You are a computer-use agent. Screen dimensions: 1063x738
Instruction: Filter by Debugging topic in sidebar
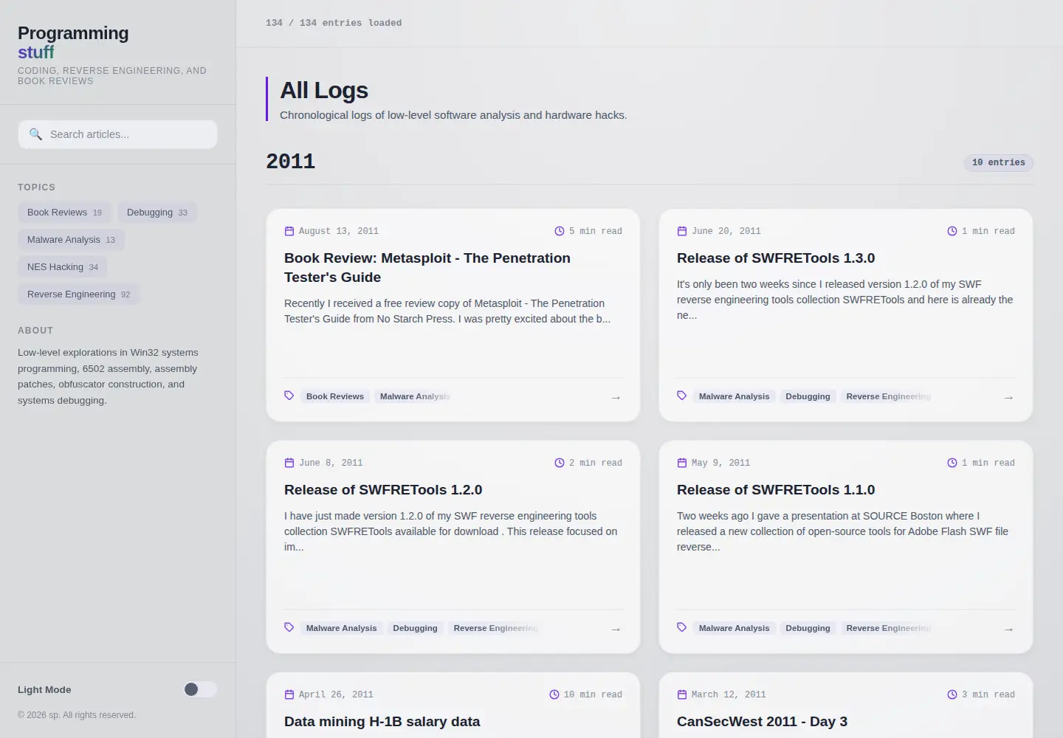click(x=157, y=213)
